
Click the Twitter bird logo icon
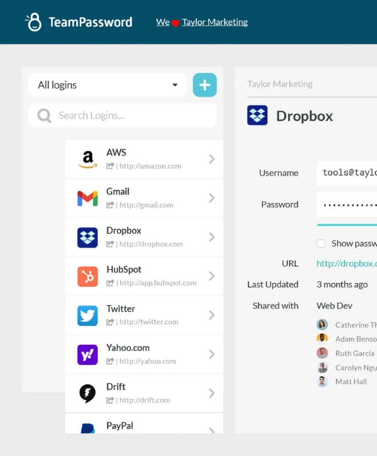click(88, 316)
